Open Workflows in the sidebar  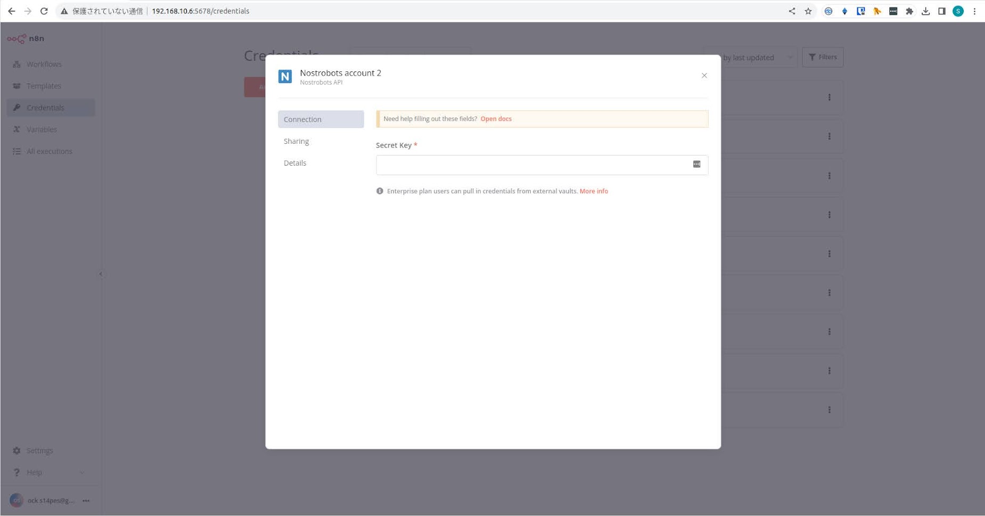[51, 64]
